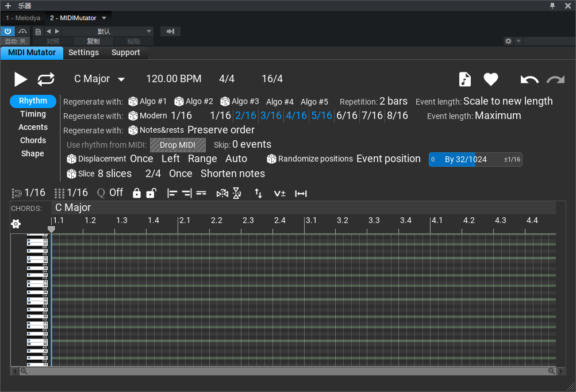Viewport: 576px width, 392px height.
Task: Toggle the 1/16 note length option
Action: click(x=220, y=116)
